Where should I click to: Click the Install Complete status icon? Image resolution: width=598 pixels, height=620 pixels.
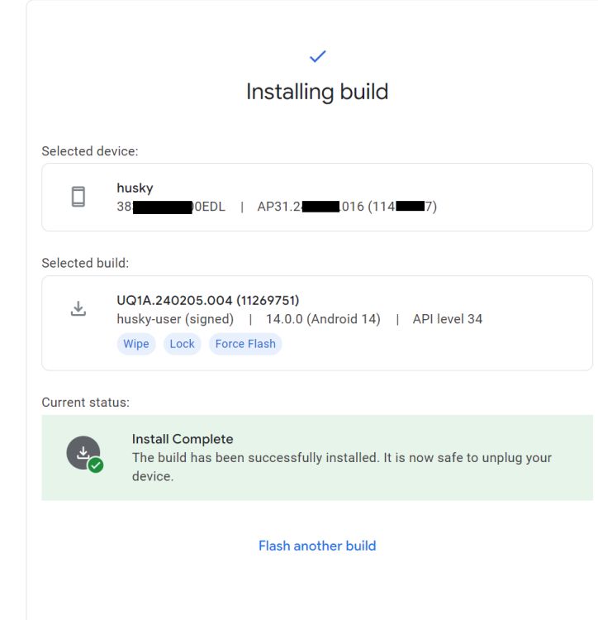pos(83,453)
